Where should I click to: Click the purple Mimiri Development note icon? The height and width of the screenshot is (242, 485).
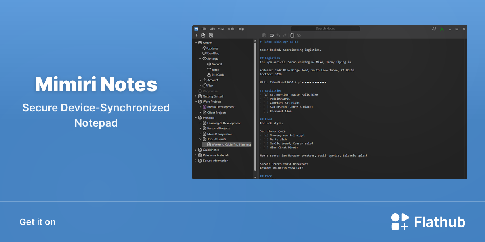point(205,107)
